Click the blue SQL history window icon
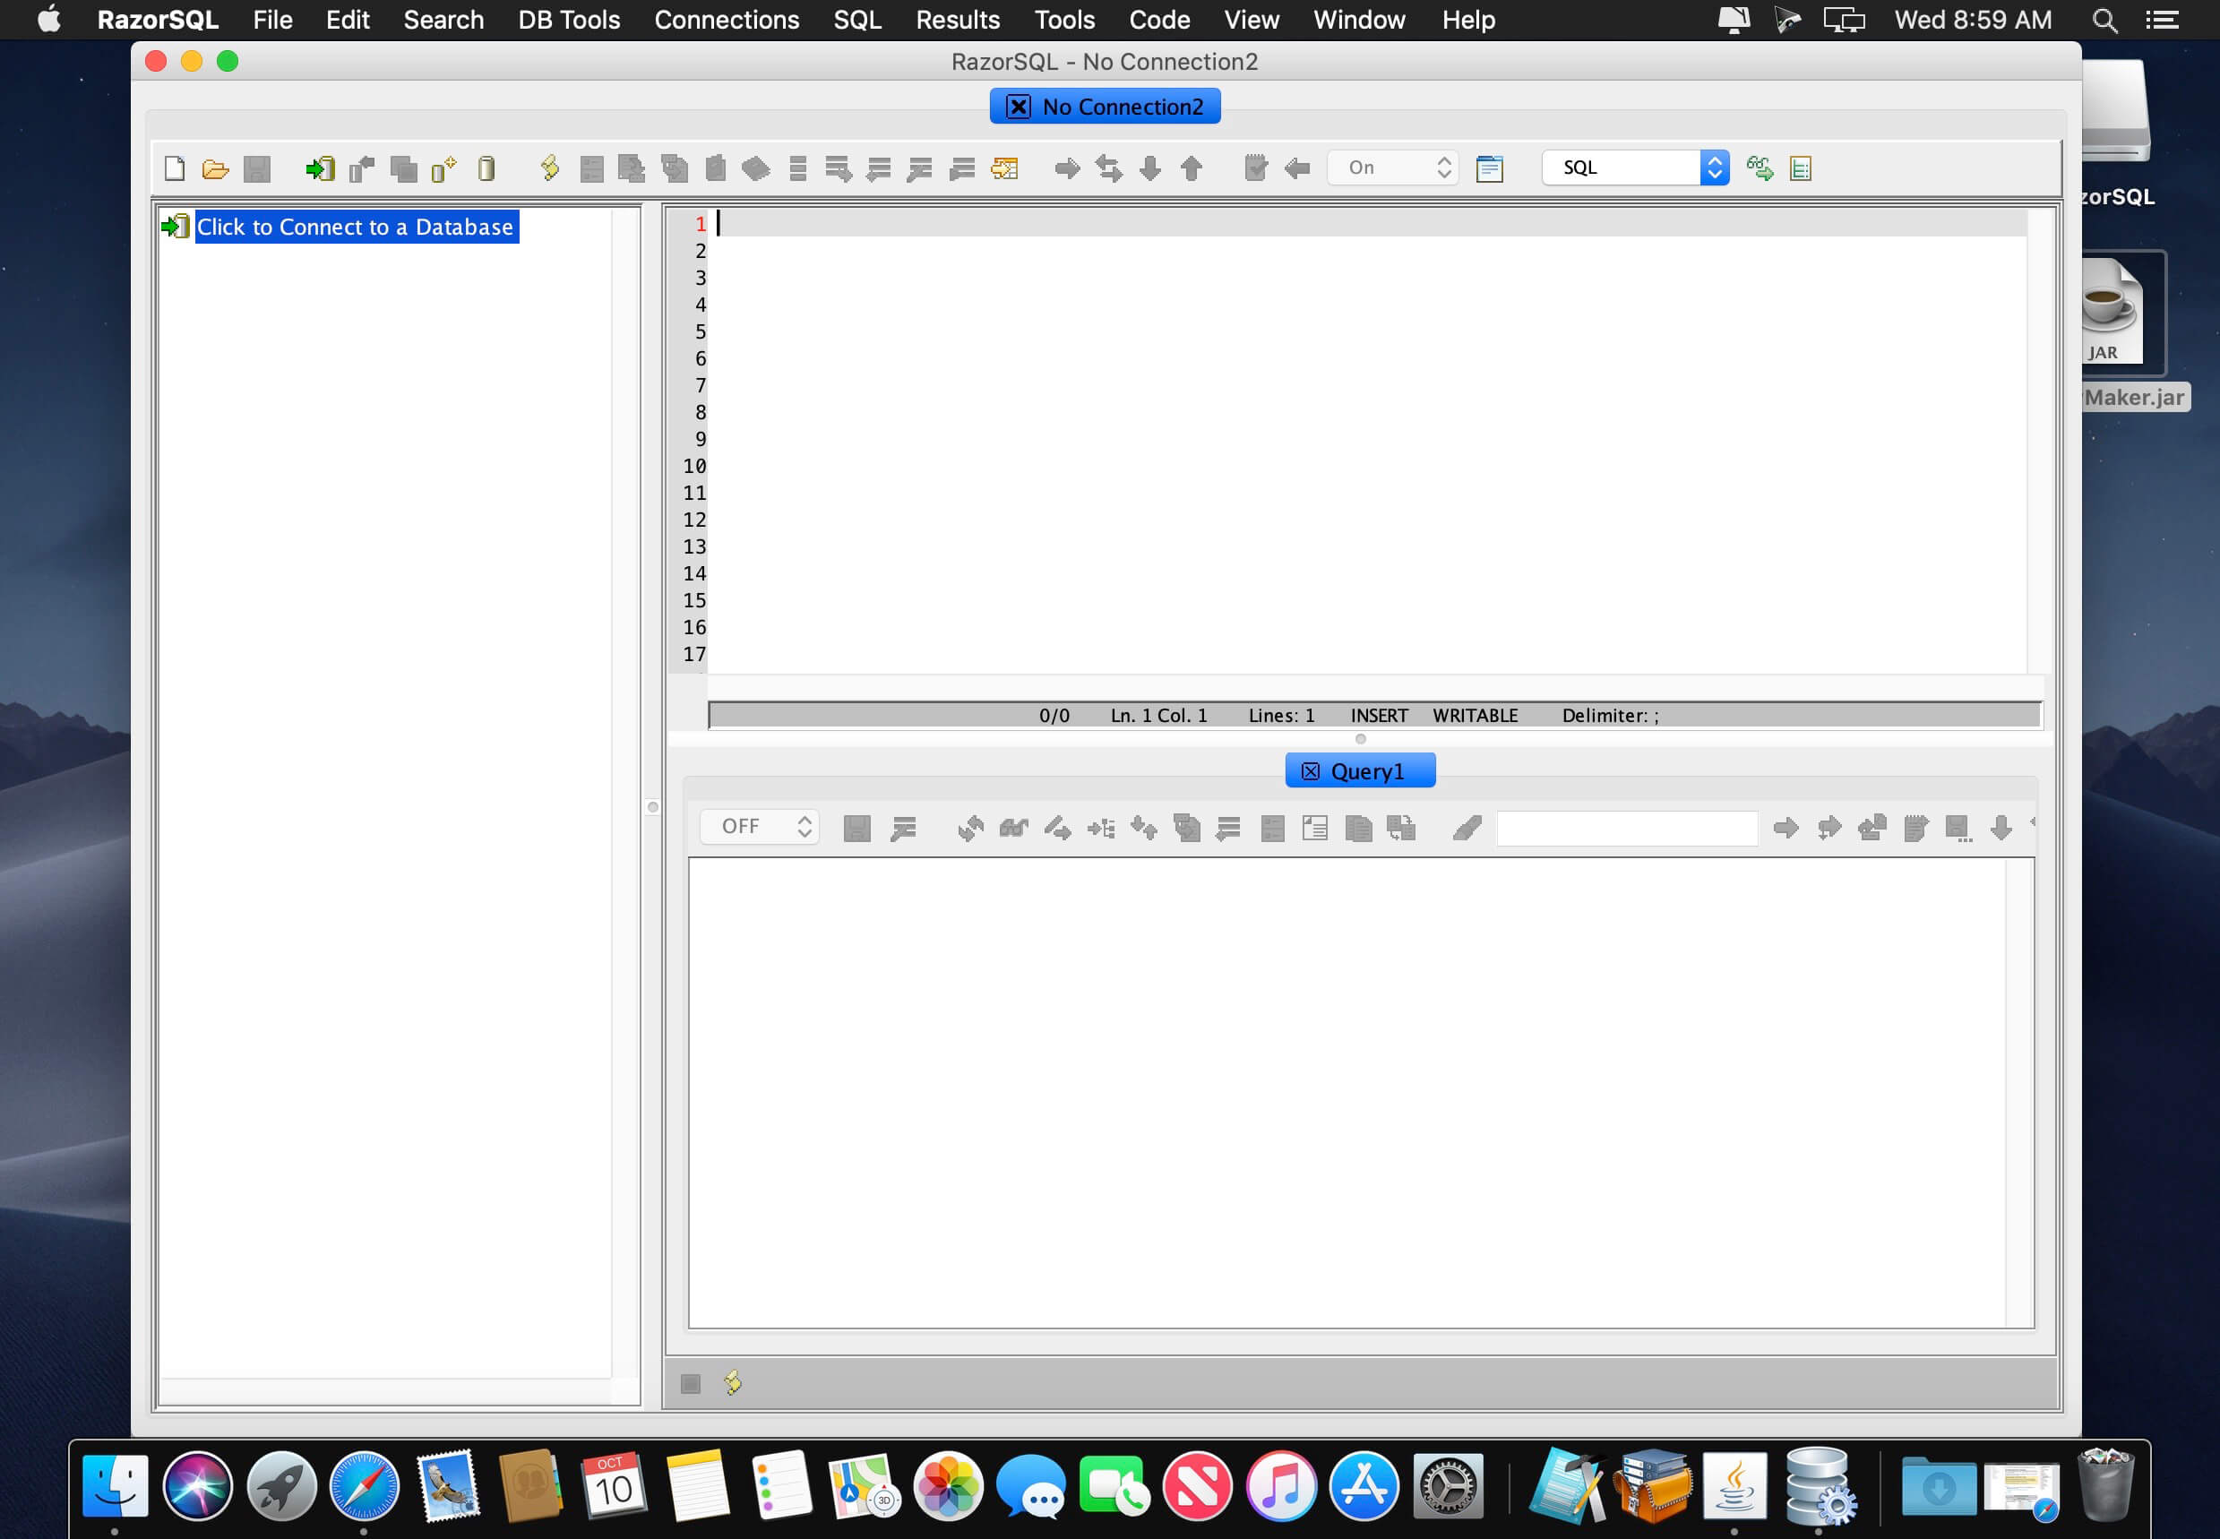The width and height of the screenshot is (2220, 1539). click(1489, 168)
